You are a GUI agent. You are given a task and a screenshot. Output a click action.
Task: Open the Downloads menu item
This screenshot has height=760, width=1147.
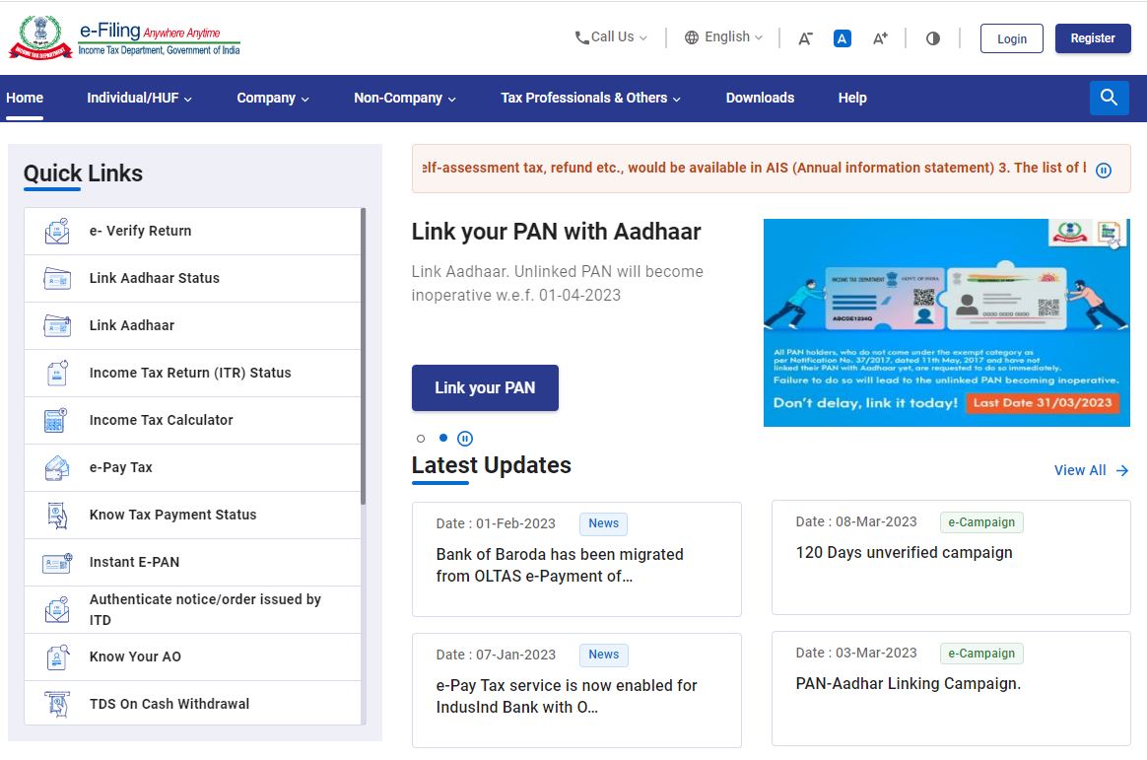[x=759, y=98]
